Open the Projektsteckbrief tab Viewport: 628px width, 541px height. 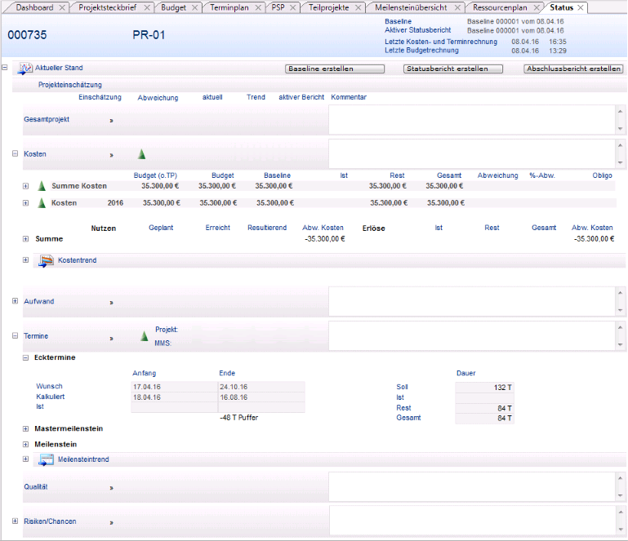107,7
